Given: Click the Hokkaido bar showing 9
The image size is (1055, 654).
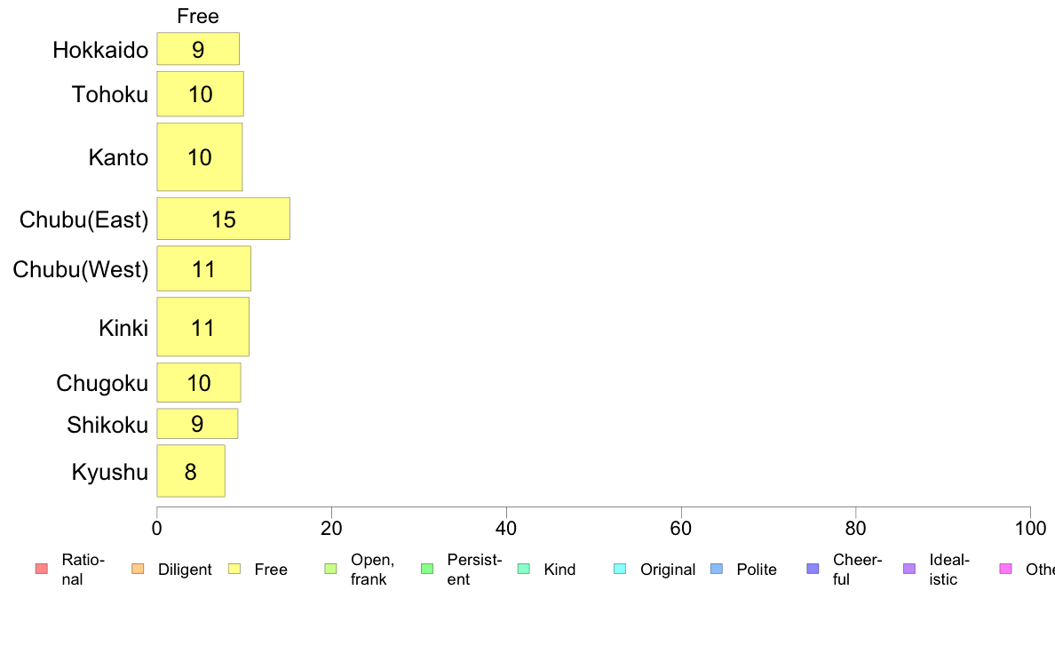Looking at the screenshot, I should (x=198, y=49).
